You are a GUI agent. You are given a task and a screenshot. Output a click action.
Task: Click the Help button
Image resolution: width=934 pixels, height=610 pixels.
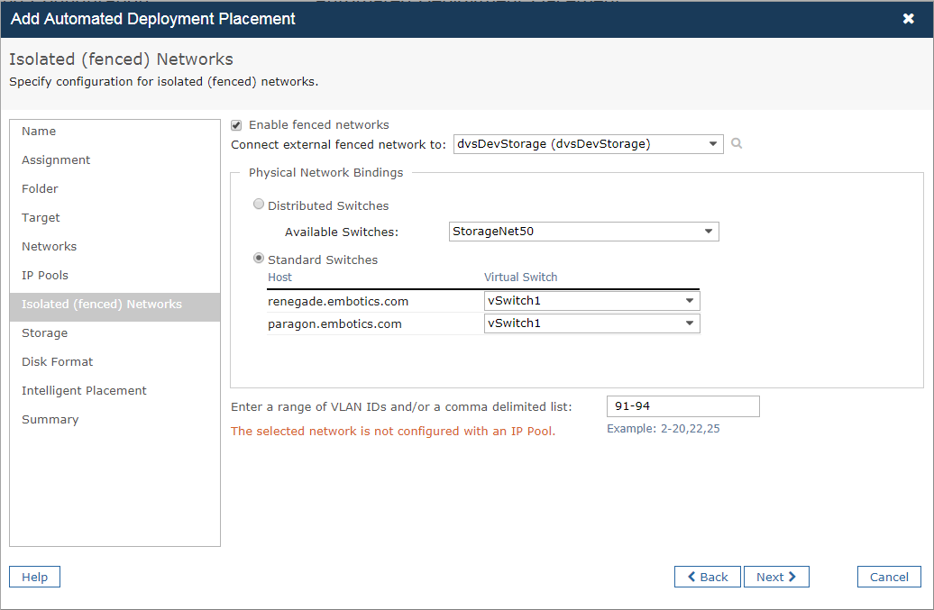point(34,577)
